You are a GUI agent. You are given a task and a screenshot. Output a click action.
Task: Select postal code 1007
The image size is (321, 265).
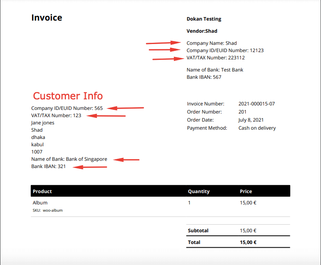[x=37, y=152]
